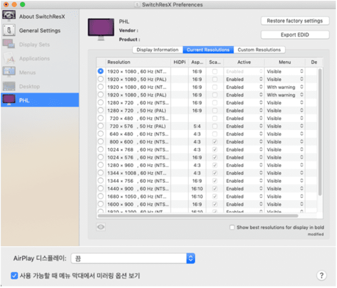
Task: Select 1440 × 900 60 Hz resolution radio
Action: pos(100,188)
